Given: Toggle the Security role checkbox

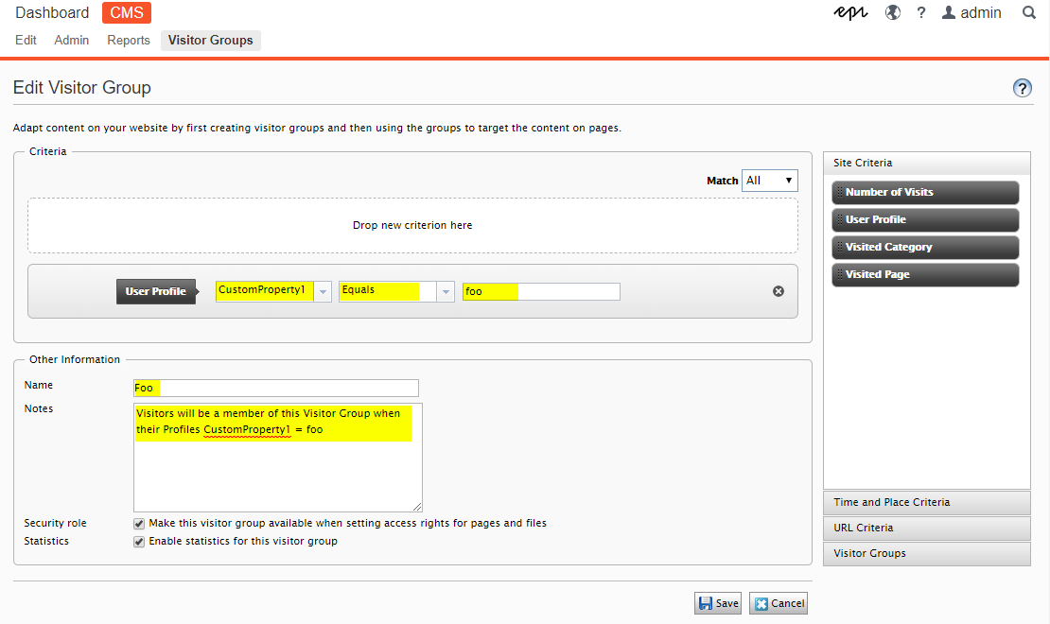Looking at the screenshot, I should 138,523.
